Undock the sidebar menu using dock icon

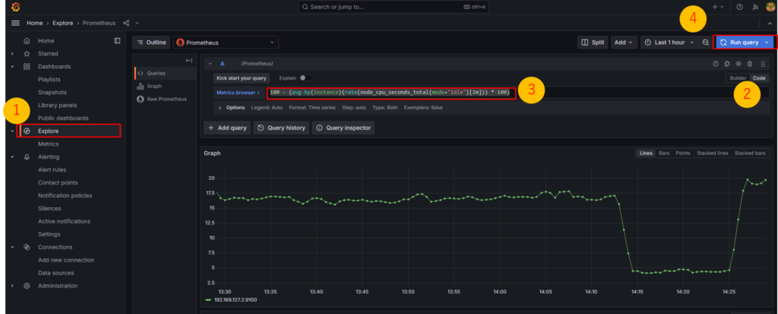click(x=117, y=40)
